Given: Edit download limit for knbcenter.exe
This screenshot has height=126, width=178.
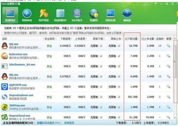Looking at the screenshot, I should (101, 56).
